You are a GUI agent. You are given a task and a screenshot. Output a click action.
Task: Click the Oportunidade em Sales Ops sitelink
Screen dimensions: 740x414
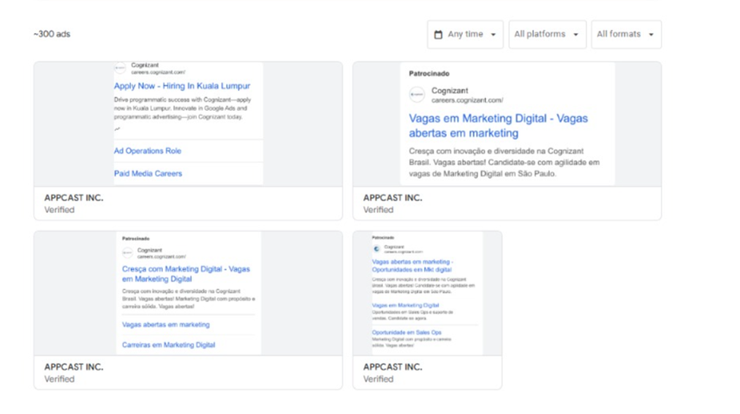(407, 332)
